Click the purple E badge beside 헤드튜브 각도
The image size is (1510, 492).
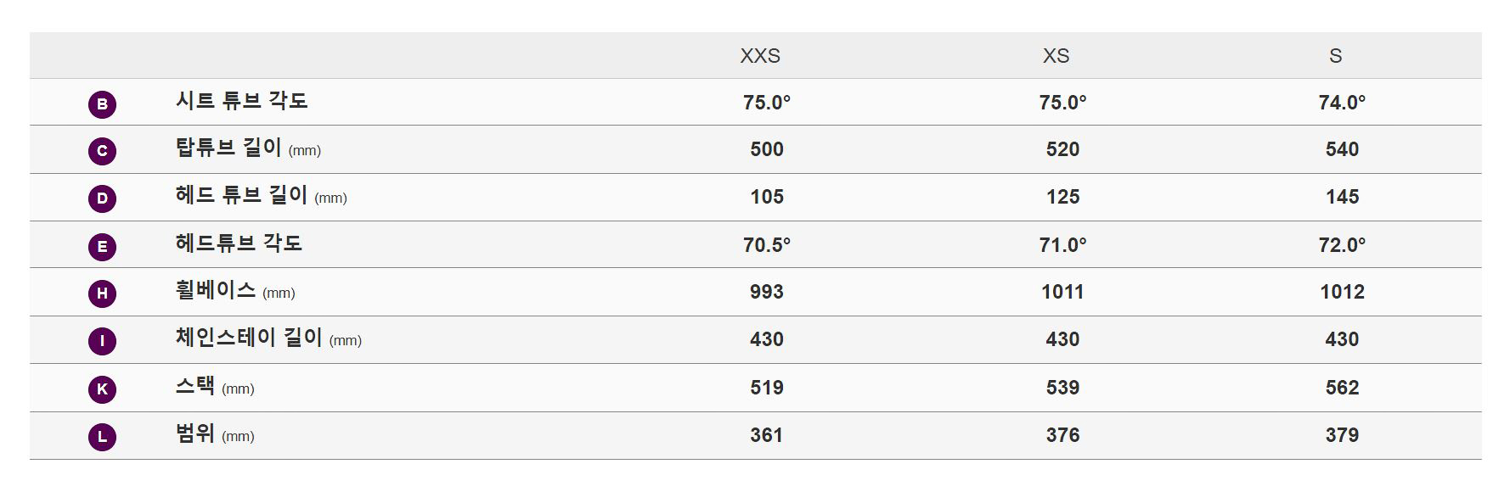click(102, 247)
